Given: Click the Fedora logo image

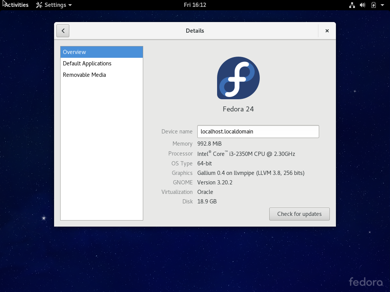Looking at the screenshot, I should (238, 78).
